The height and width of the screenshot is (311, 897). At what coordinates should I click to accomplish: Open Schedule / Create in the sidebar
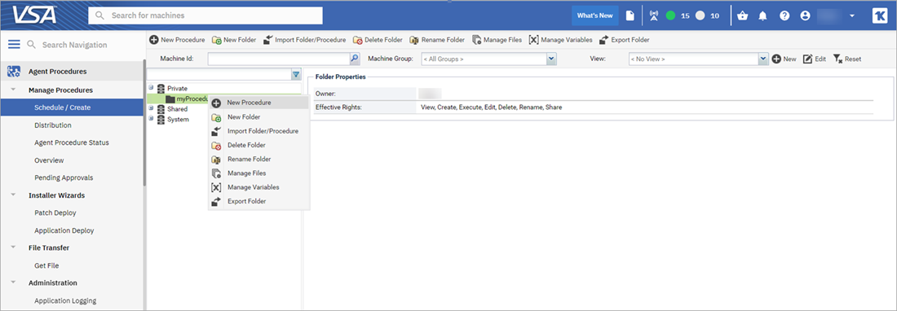tap(72, 107)
